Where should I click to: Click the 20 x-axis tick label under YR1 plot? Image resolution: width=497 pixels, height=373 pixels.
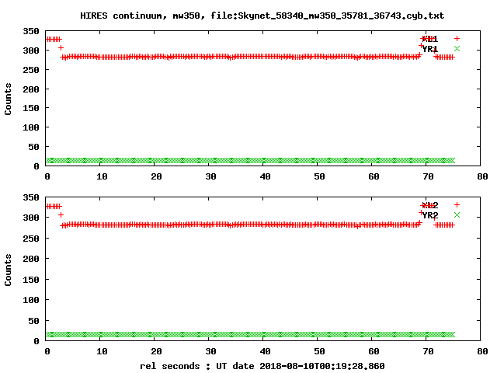156,176
